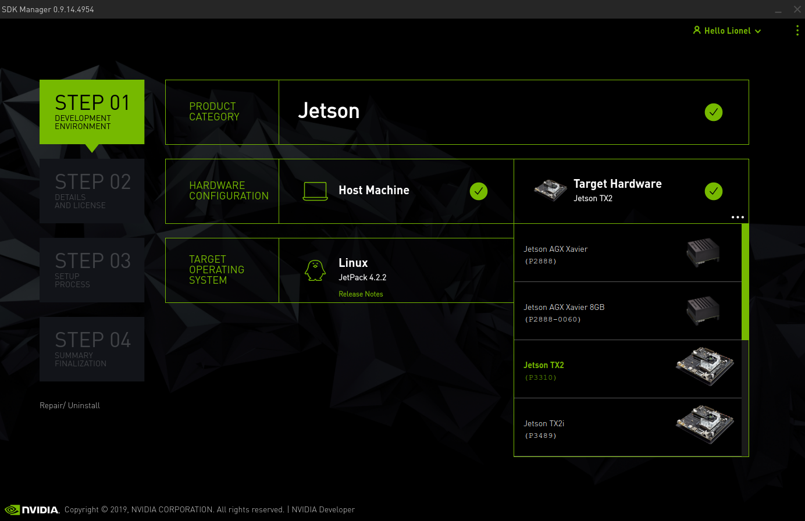Collapse the Target Hardware list via three dots
The image size is (805, 521).
(738, 217)
